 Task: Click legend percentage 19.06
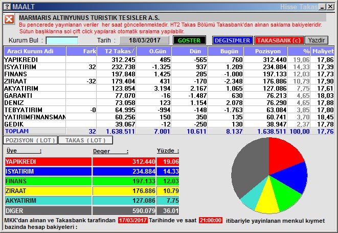pyautogui.click(x=171, y=161)
